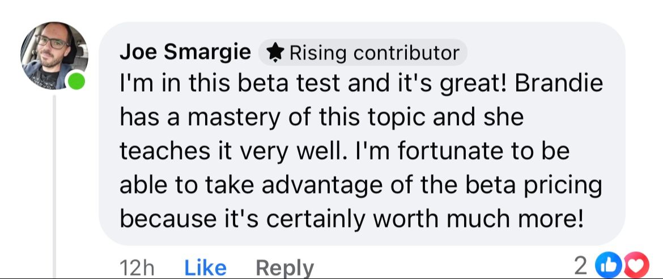This screenshot has width=663, height=279.
Task: Open the 12h timestamp link
Action: click(x=138, y=267)
